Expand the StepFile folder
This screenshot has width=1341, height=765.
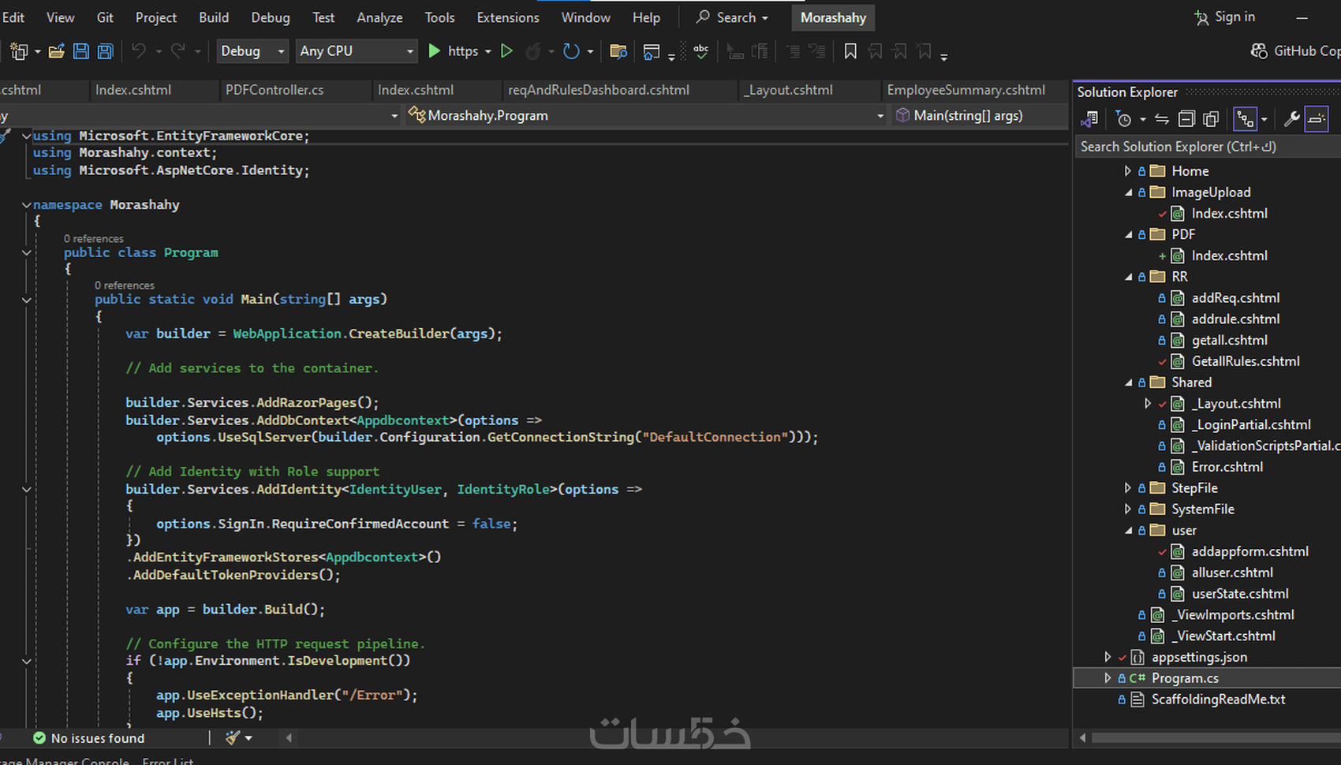point(1127,488)
